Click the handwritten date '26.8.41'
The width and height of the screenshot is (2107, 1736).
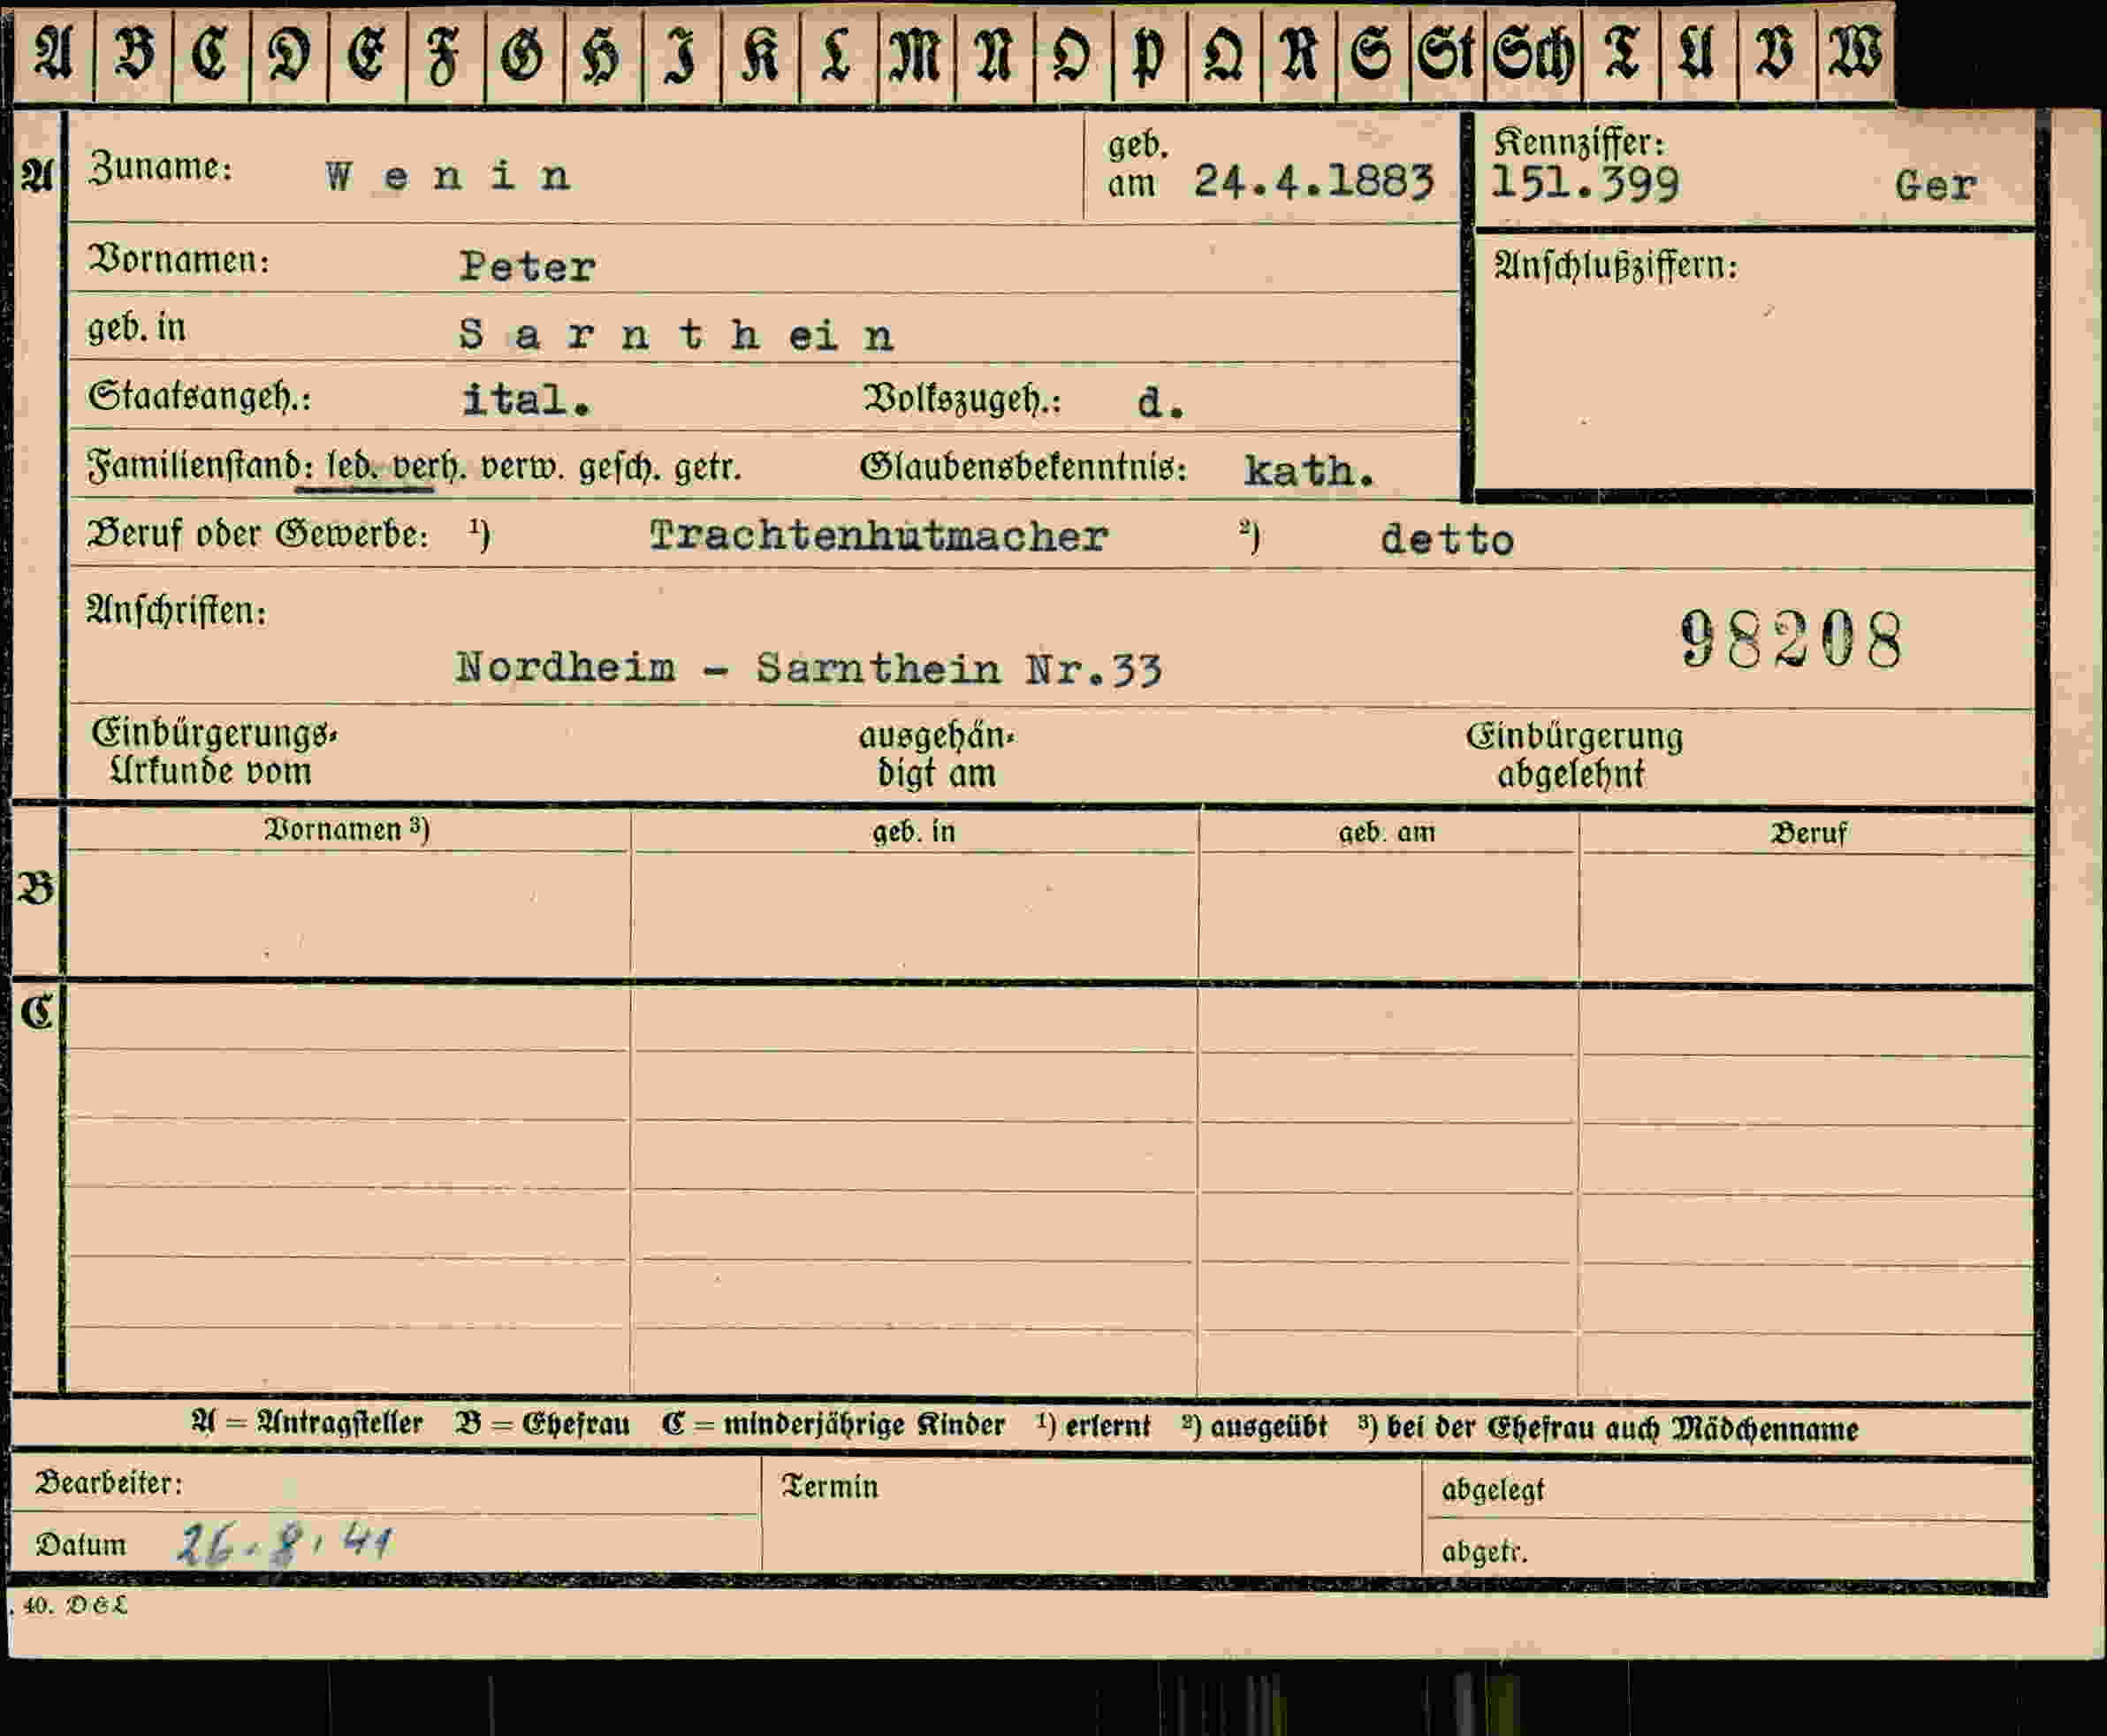point(284,1544)
